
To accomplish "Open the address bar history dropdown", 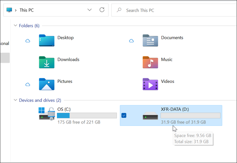I will pyautogui.click(x=90, y=10).
